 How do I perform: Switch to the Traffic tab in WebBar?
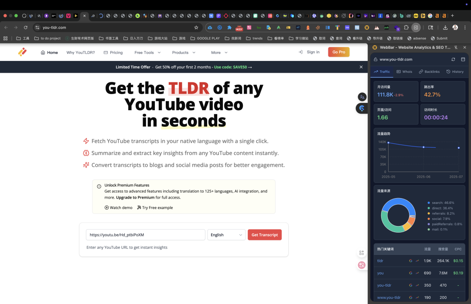(382, 72)
